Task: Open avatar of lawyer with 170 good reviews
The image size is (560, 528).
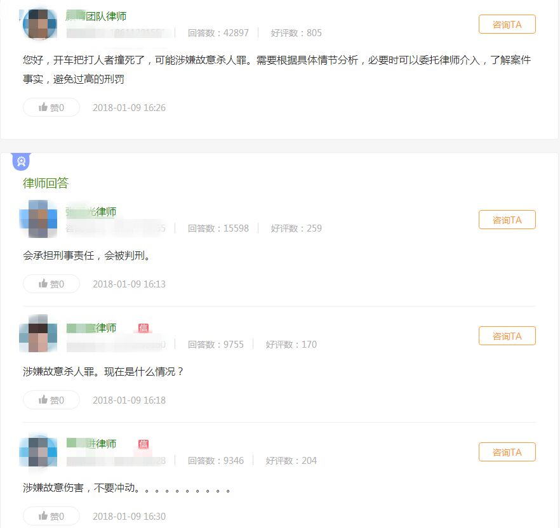Action: pyautogui.click(x=39, y=333)
